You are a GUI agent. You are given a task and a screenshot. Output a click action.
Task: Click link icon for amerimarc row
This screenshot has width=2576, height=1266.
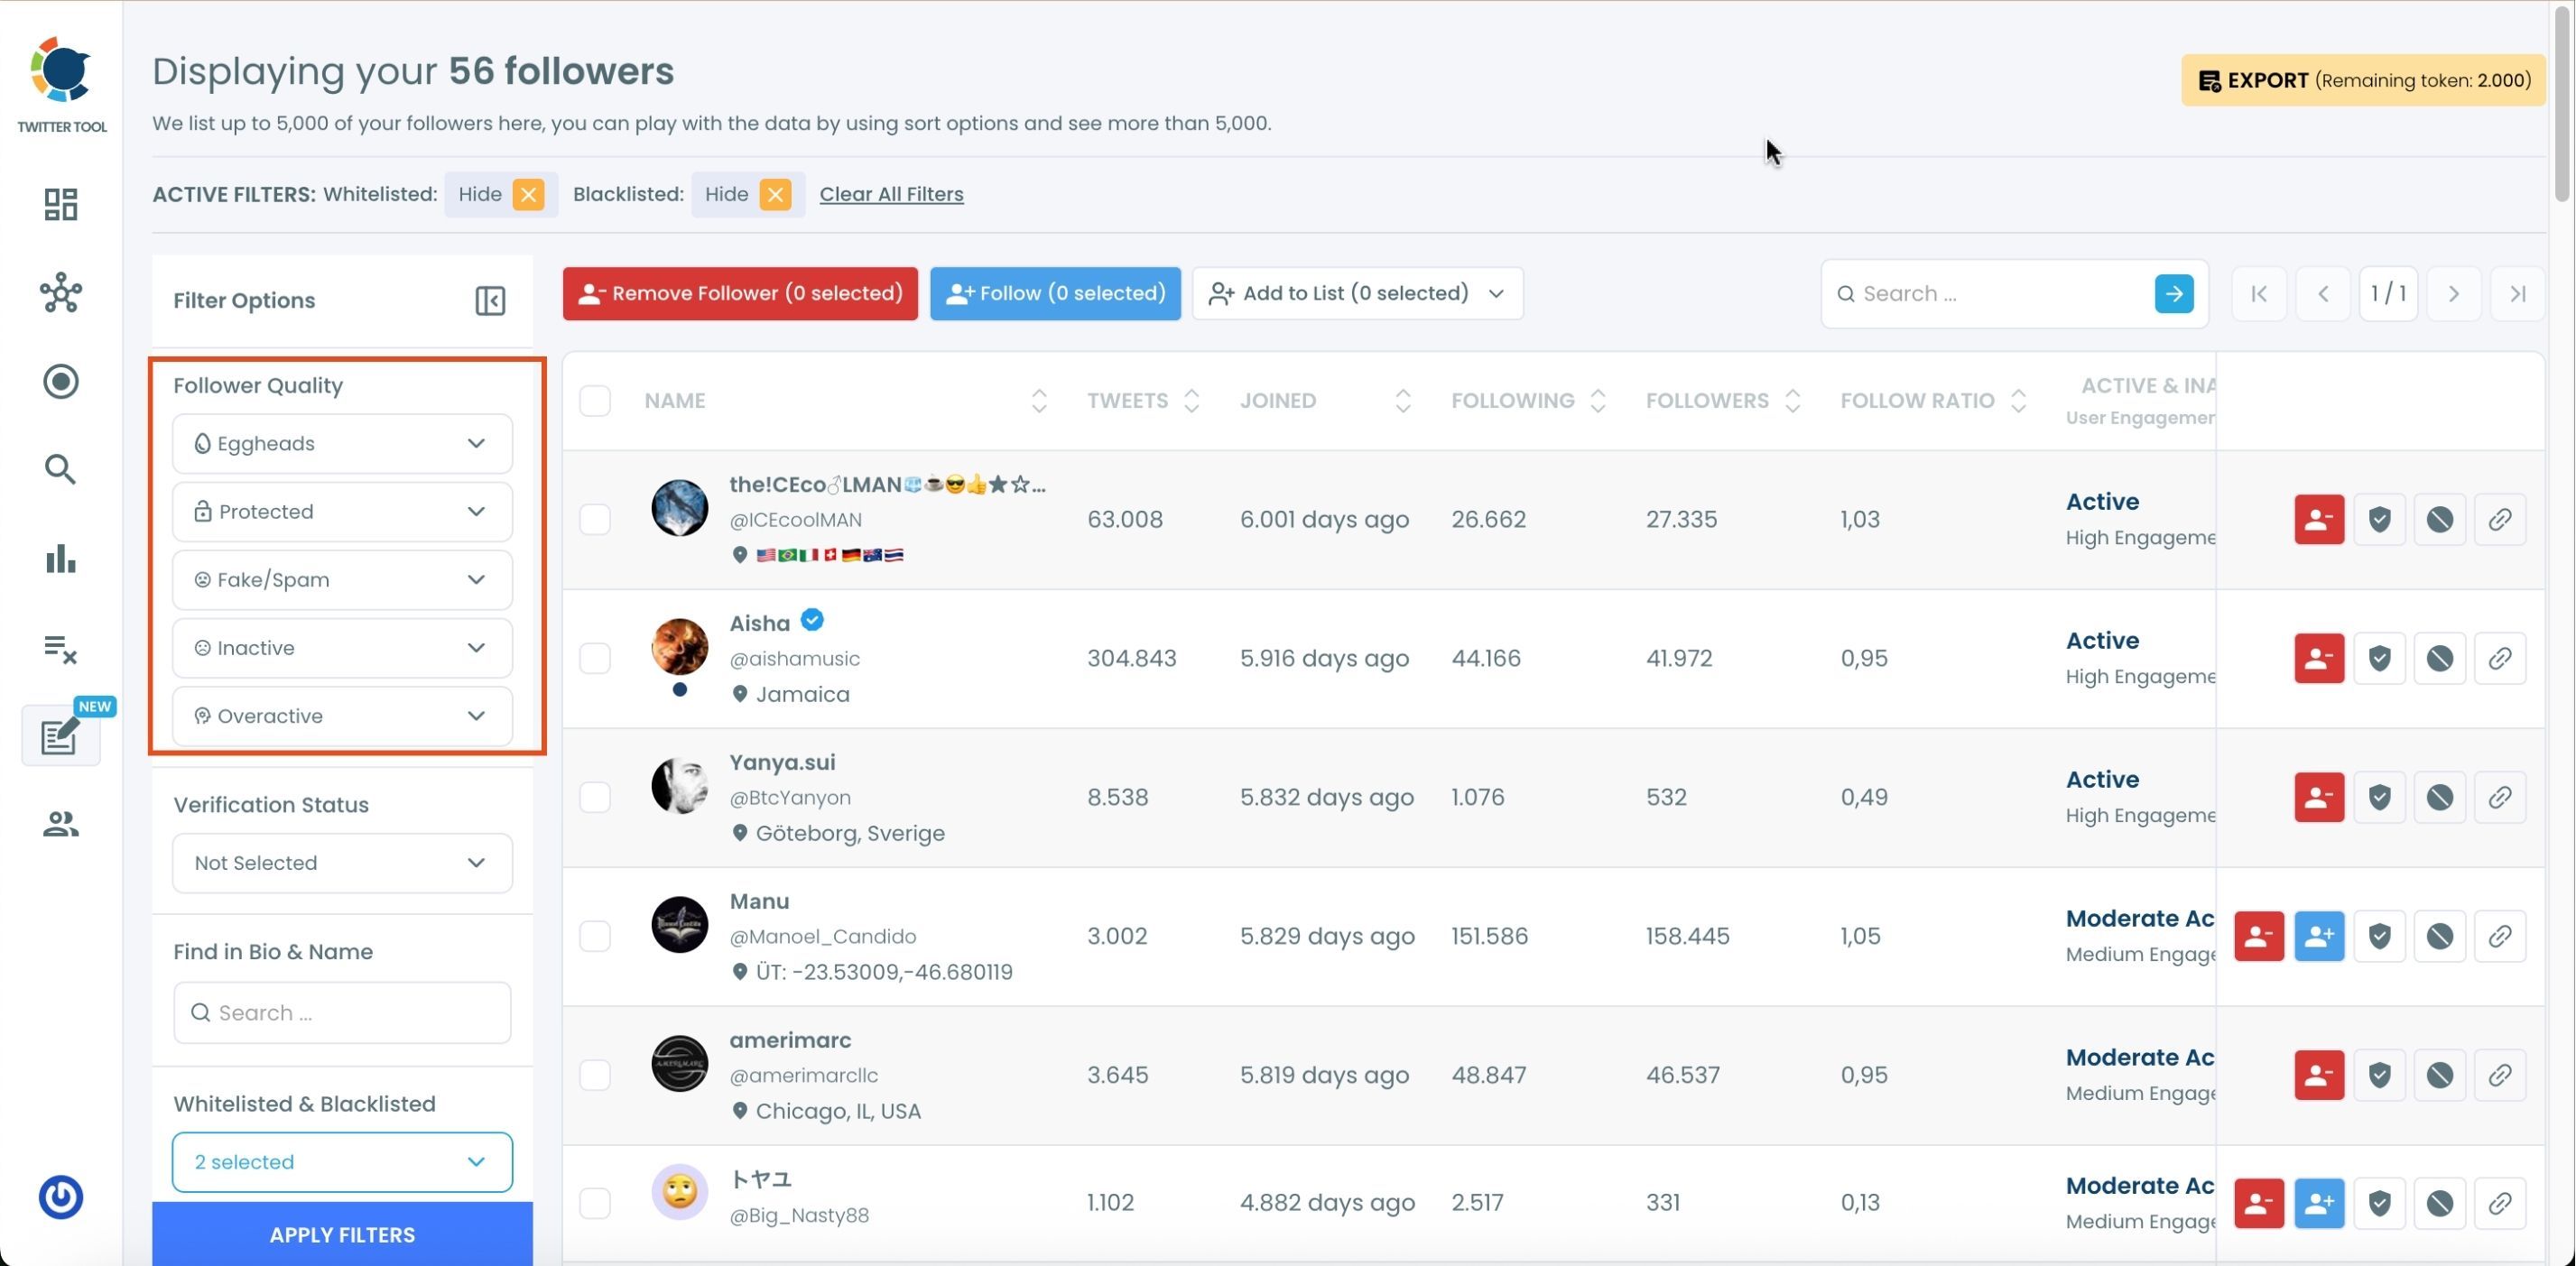tap(2499, 1075)
